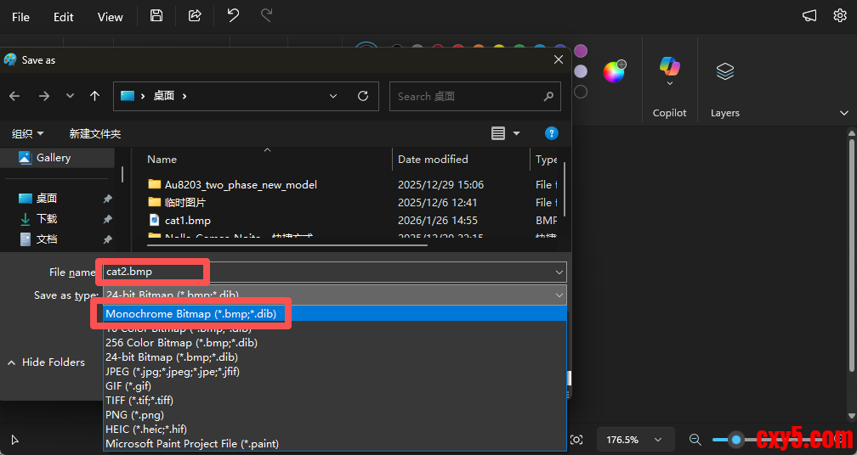Select the purple color swatch
The width and height of the screenshot is (857, 455).
[x=581, y=51]
